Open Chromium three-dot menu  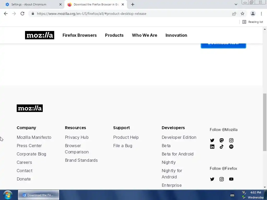click(261, 14)
